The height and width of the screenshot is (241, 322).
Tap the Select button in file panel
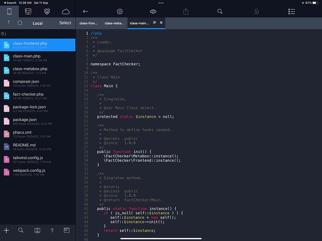click(65, 23)
